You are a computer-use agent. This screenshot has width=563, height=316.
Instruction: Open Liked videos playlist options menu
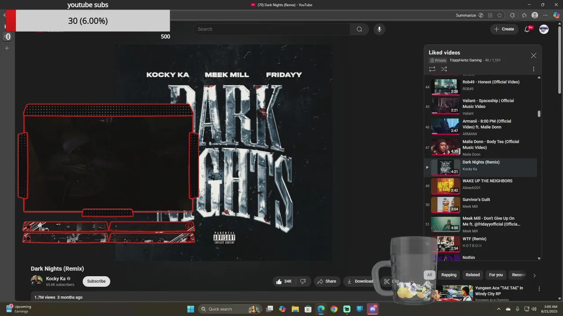[x=534, y=69]
